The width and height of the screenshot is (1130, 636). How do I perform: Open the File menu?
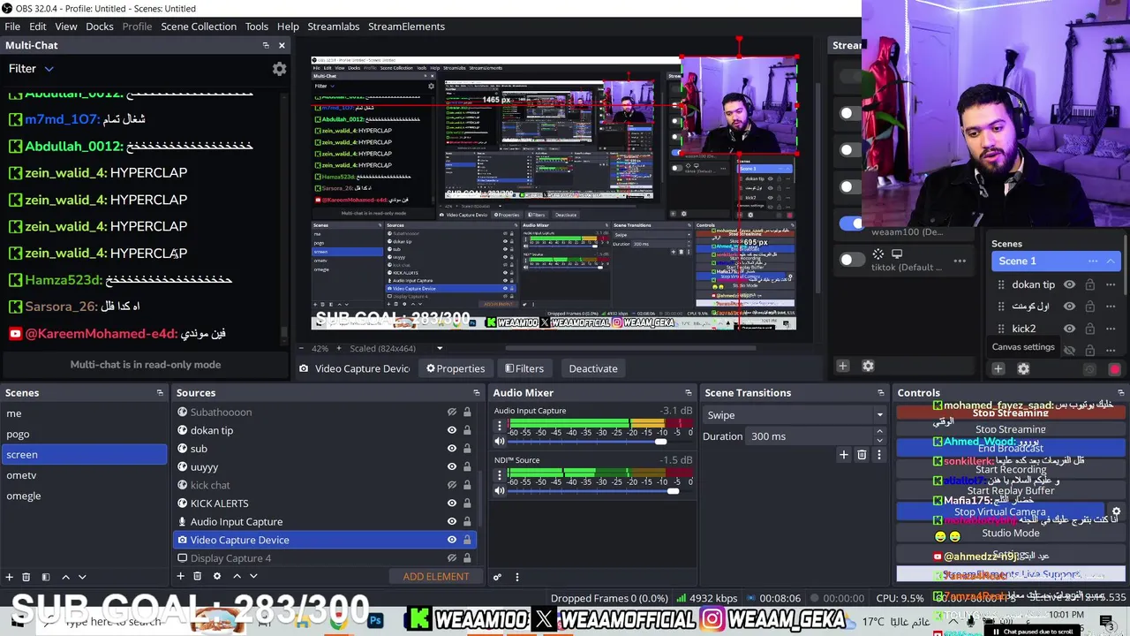click(12, 26)
